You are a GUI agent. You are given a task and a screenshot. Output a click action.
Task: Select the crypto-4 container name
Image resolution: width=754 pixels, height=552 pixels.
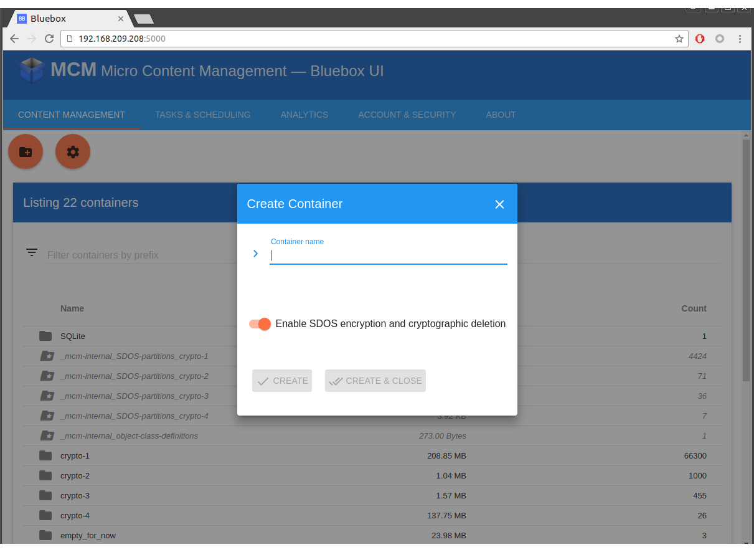click(x=75, y=515)
